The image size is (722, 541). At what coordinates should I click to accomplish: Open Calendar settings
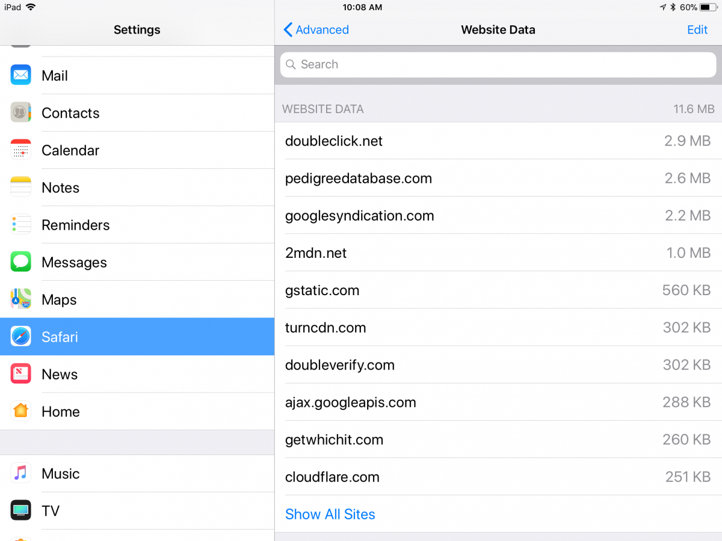137,150
